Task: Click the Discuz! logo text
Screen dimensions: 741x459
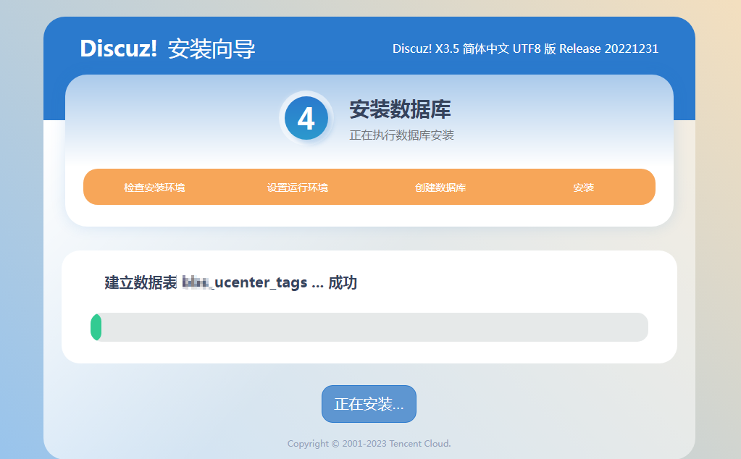Action: 118,49
